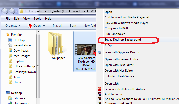Choose Calculate Hash Values from context menu
Image resolution: width=179 pixels, height=104 pixels.
pyautogui.click(x=119, y=76)
